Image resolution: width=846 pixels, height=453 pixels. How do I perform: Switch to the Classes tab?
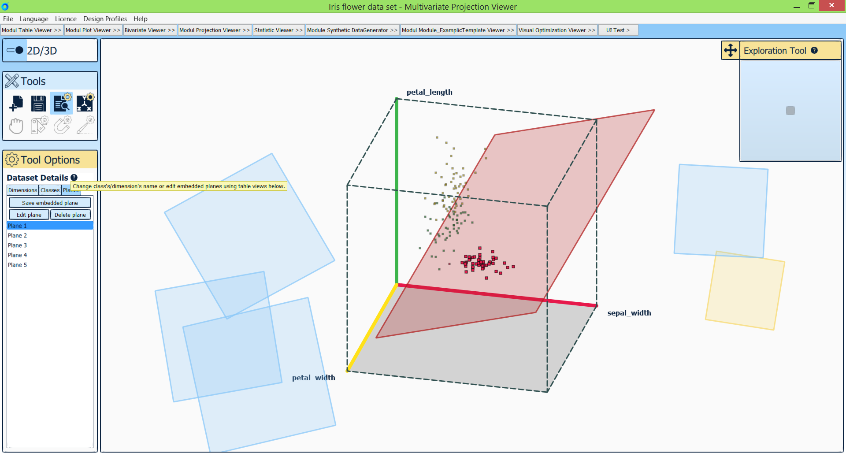click(50, 190)
